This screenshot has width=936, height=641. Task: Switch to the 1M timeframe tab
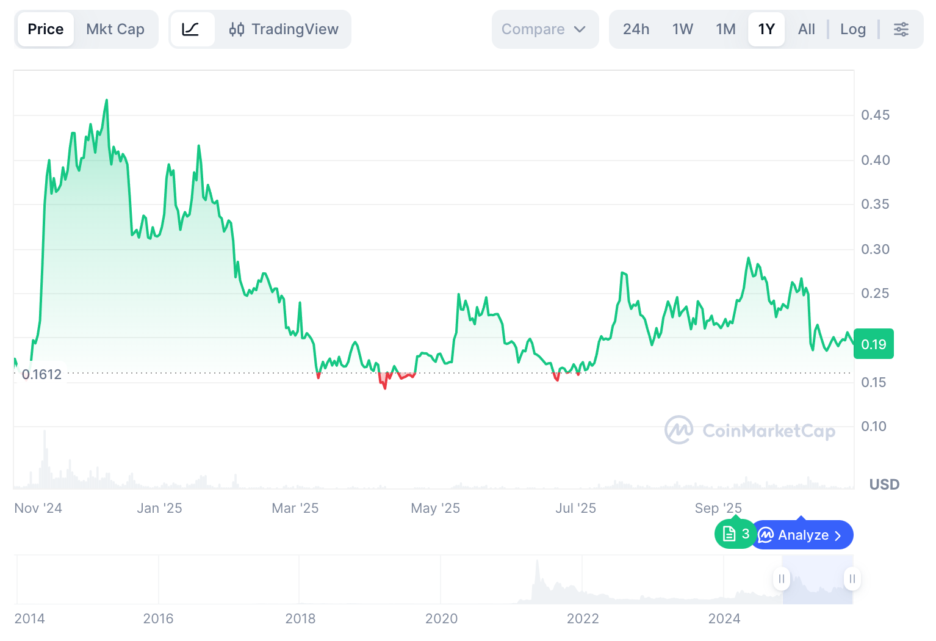click(725, 29)
